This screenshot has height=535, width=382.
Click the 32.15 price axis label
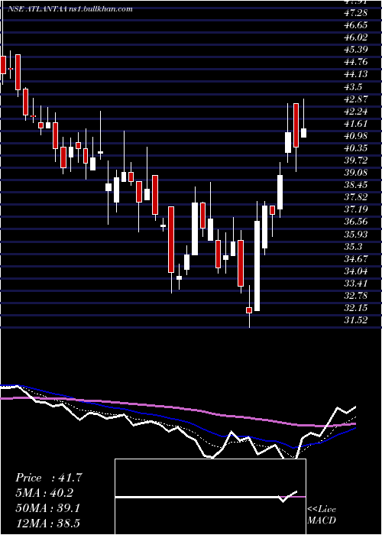tap(356, 308)
